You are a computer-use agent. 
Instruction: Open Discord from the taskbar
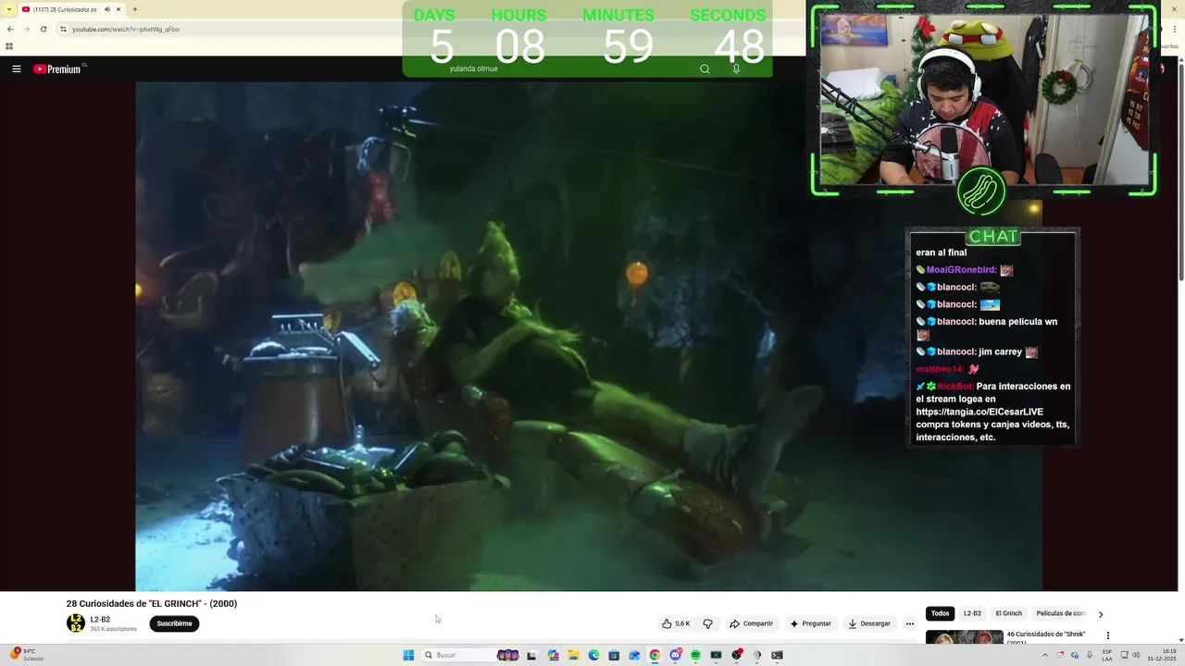click(x=676, y=655)
